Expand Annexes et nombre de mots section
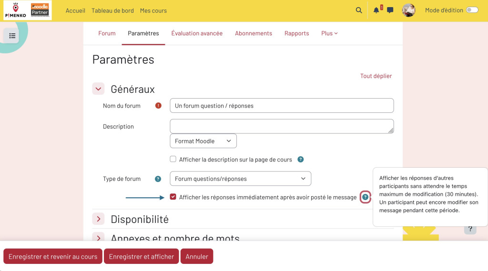The image size is (488, 271). click(98, 237)
